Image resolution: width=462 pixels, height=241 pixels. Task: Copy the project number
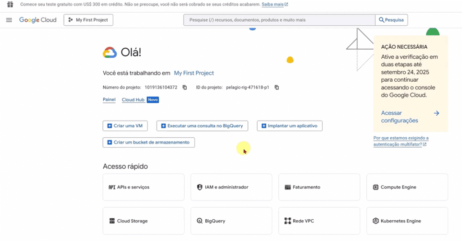click(185, 88)
